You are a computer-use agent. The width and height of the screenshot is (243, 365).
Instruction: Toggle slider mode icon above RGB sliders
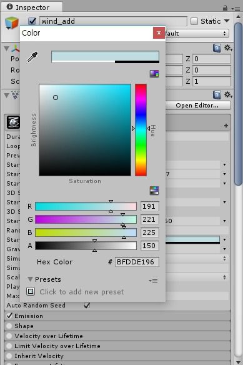[154, 191]
